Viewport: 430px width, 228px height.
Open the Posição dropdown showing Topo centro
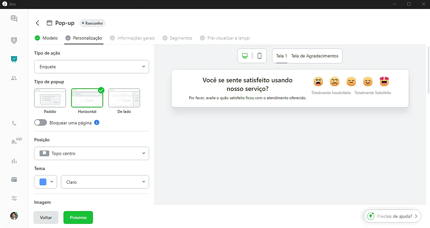tap(91, 153)
